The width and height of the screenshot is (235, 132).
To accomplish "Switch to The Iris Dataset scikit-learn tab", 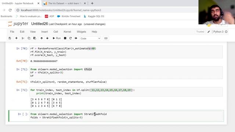I will tap(65, 3).
